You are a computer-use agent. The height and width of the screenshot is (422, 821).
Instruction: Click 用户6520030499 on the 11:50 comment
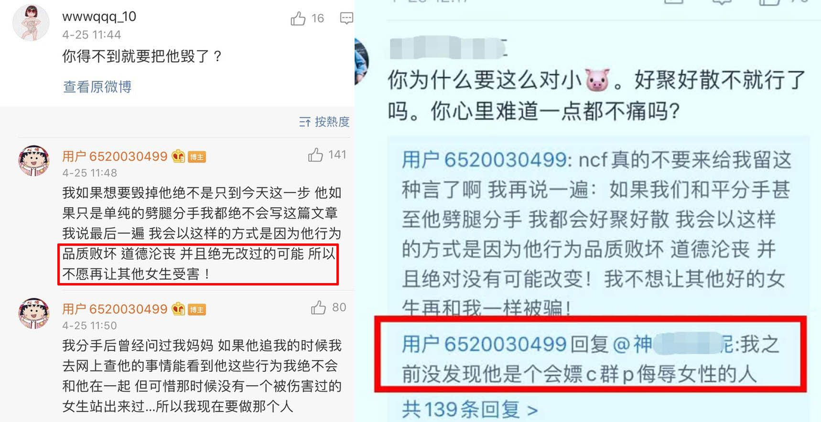click(x=115, y=309)
